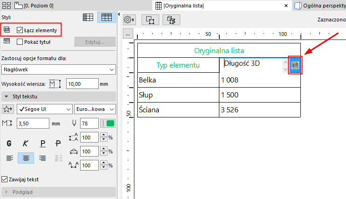Switch to the Ogólna perspektywa tab
This screenshot has width=346, height=199.
(x=320, y=6)
